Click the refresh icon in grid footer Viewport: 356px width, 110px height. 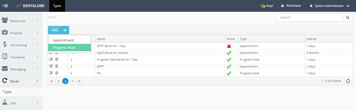point(348,81)
